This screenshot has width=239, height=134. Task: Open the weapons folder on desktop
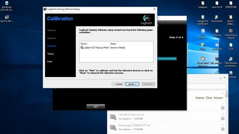point(203,5)
